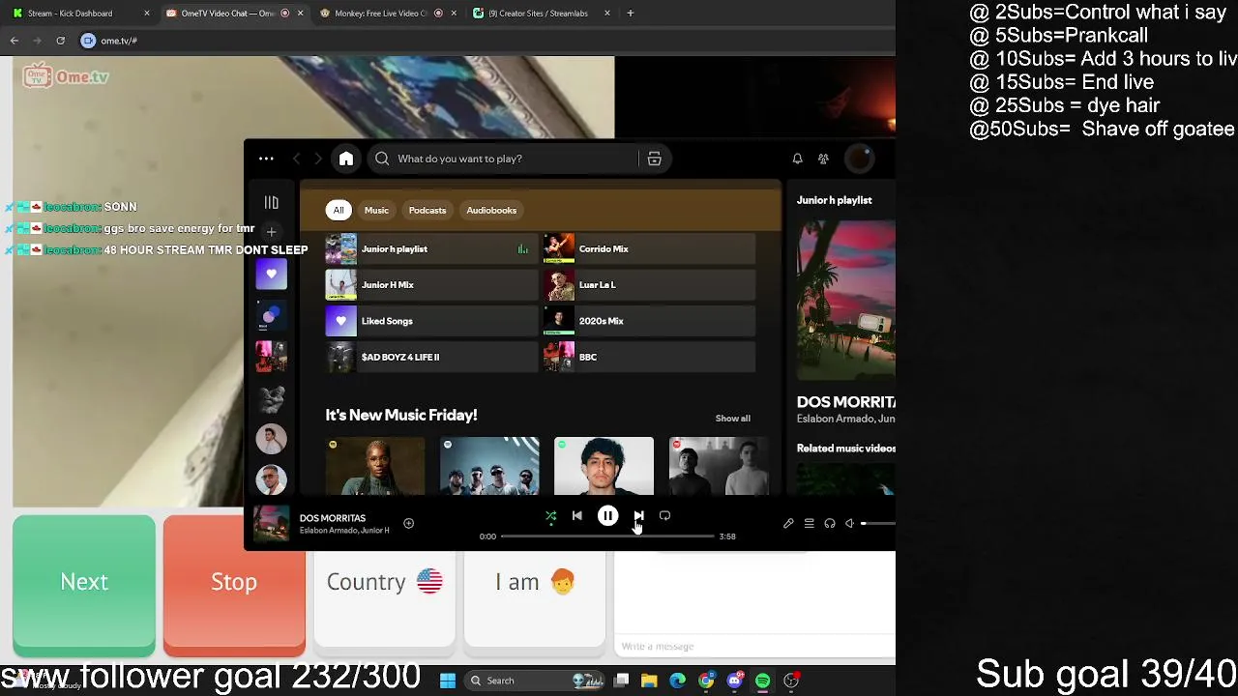Click the Ome.tv logo
This screenshot has height=696, width=1238.
[x=66, y=76]
